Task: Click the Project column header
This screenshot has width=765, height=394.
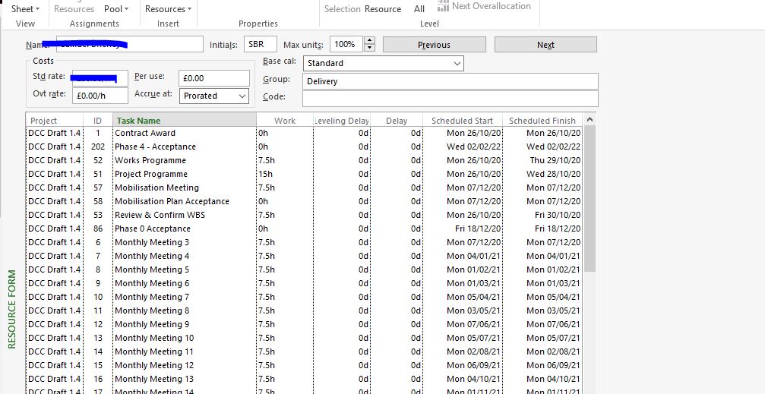Action: [55, 121]
